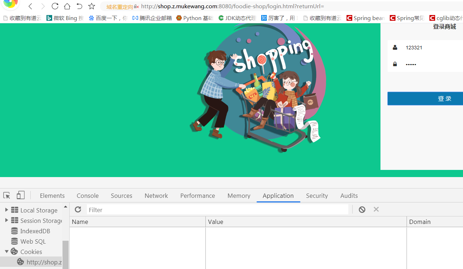Collapse the Cookies tree arrow
463x269 pixels.
pos(6,251)
